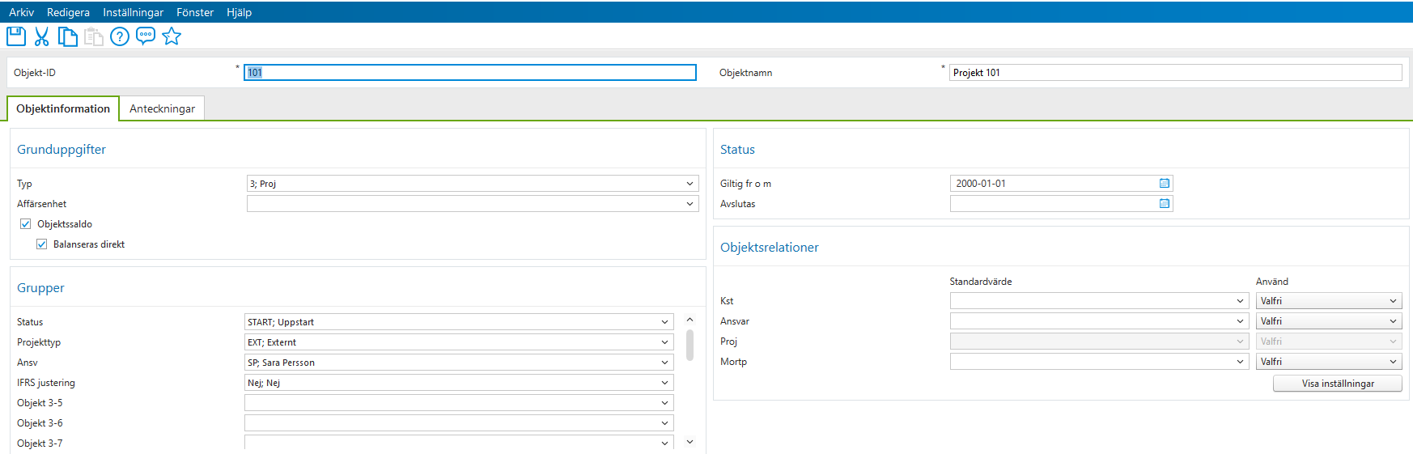Screen dimensions: 1413x454
Task: Uncheck Balanseras direkt checkbox
Action: (42, 244)
